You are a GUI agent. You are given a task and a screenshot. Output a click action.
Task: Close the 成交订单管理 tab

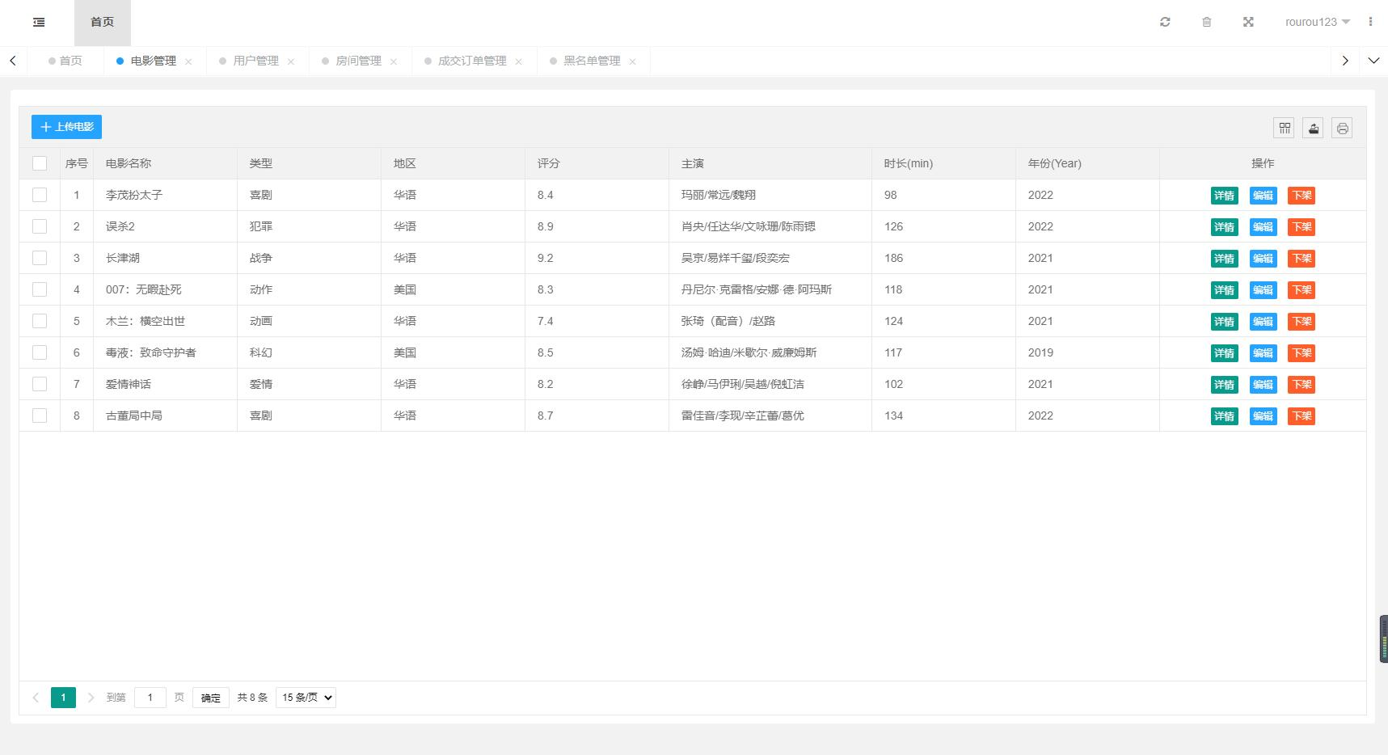519,61
